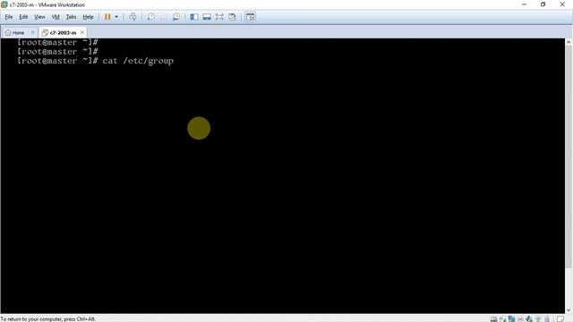Click the 'cat /etc/group' command text
573x322 pixels.
pyautogui.click(x=138, y=61)
